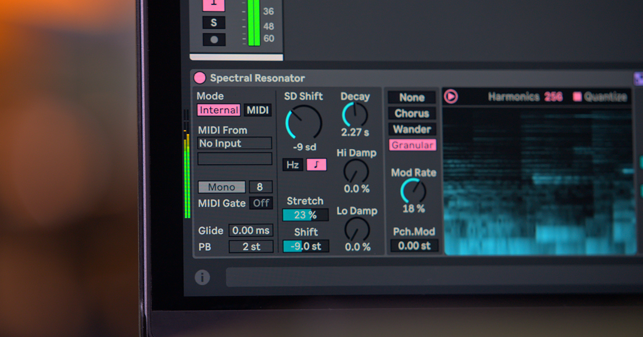Viewport: 643px width, 337px height.
Task: Toggle MIDI Gate Off button
Action: pyautogui.click(x=261, y=203)
